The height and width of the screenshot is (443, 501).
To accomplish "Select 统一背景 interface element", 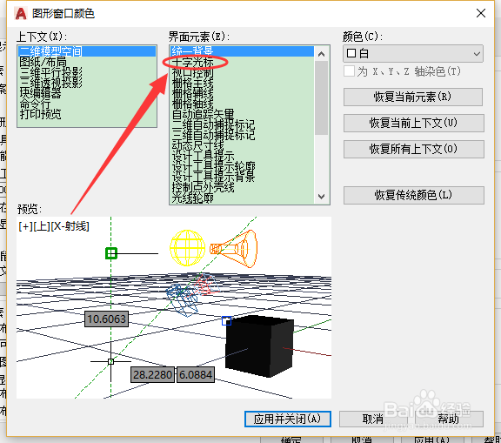I will point(242,51).
